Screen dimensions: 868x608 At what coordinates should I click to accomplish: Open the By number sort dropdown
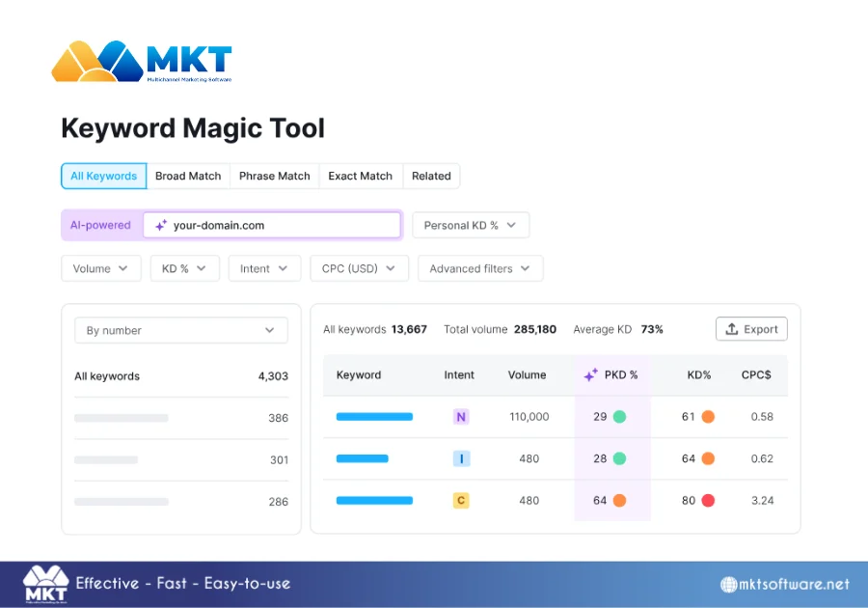181,331
